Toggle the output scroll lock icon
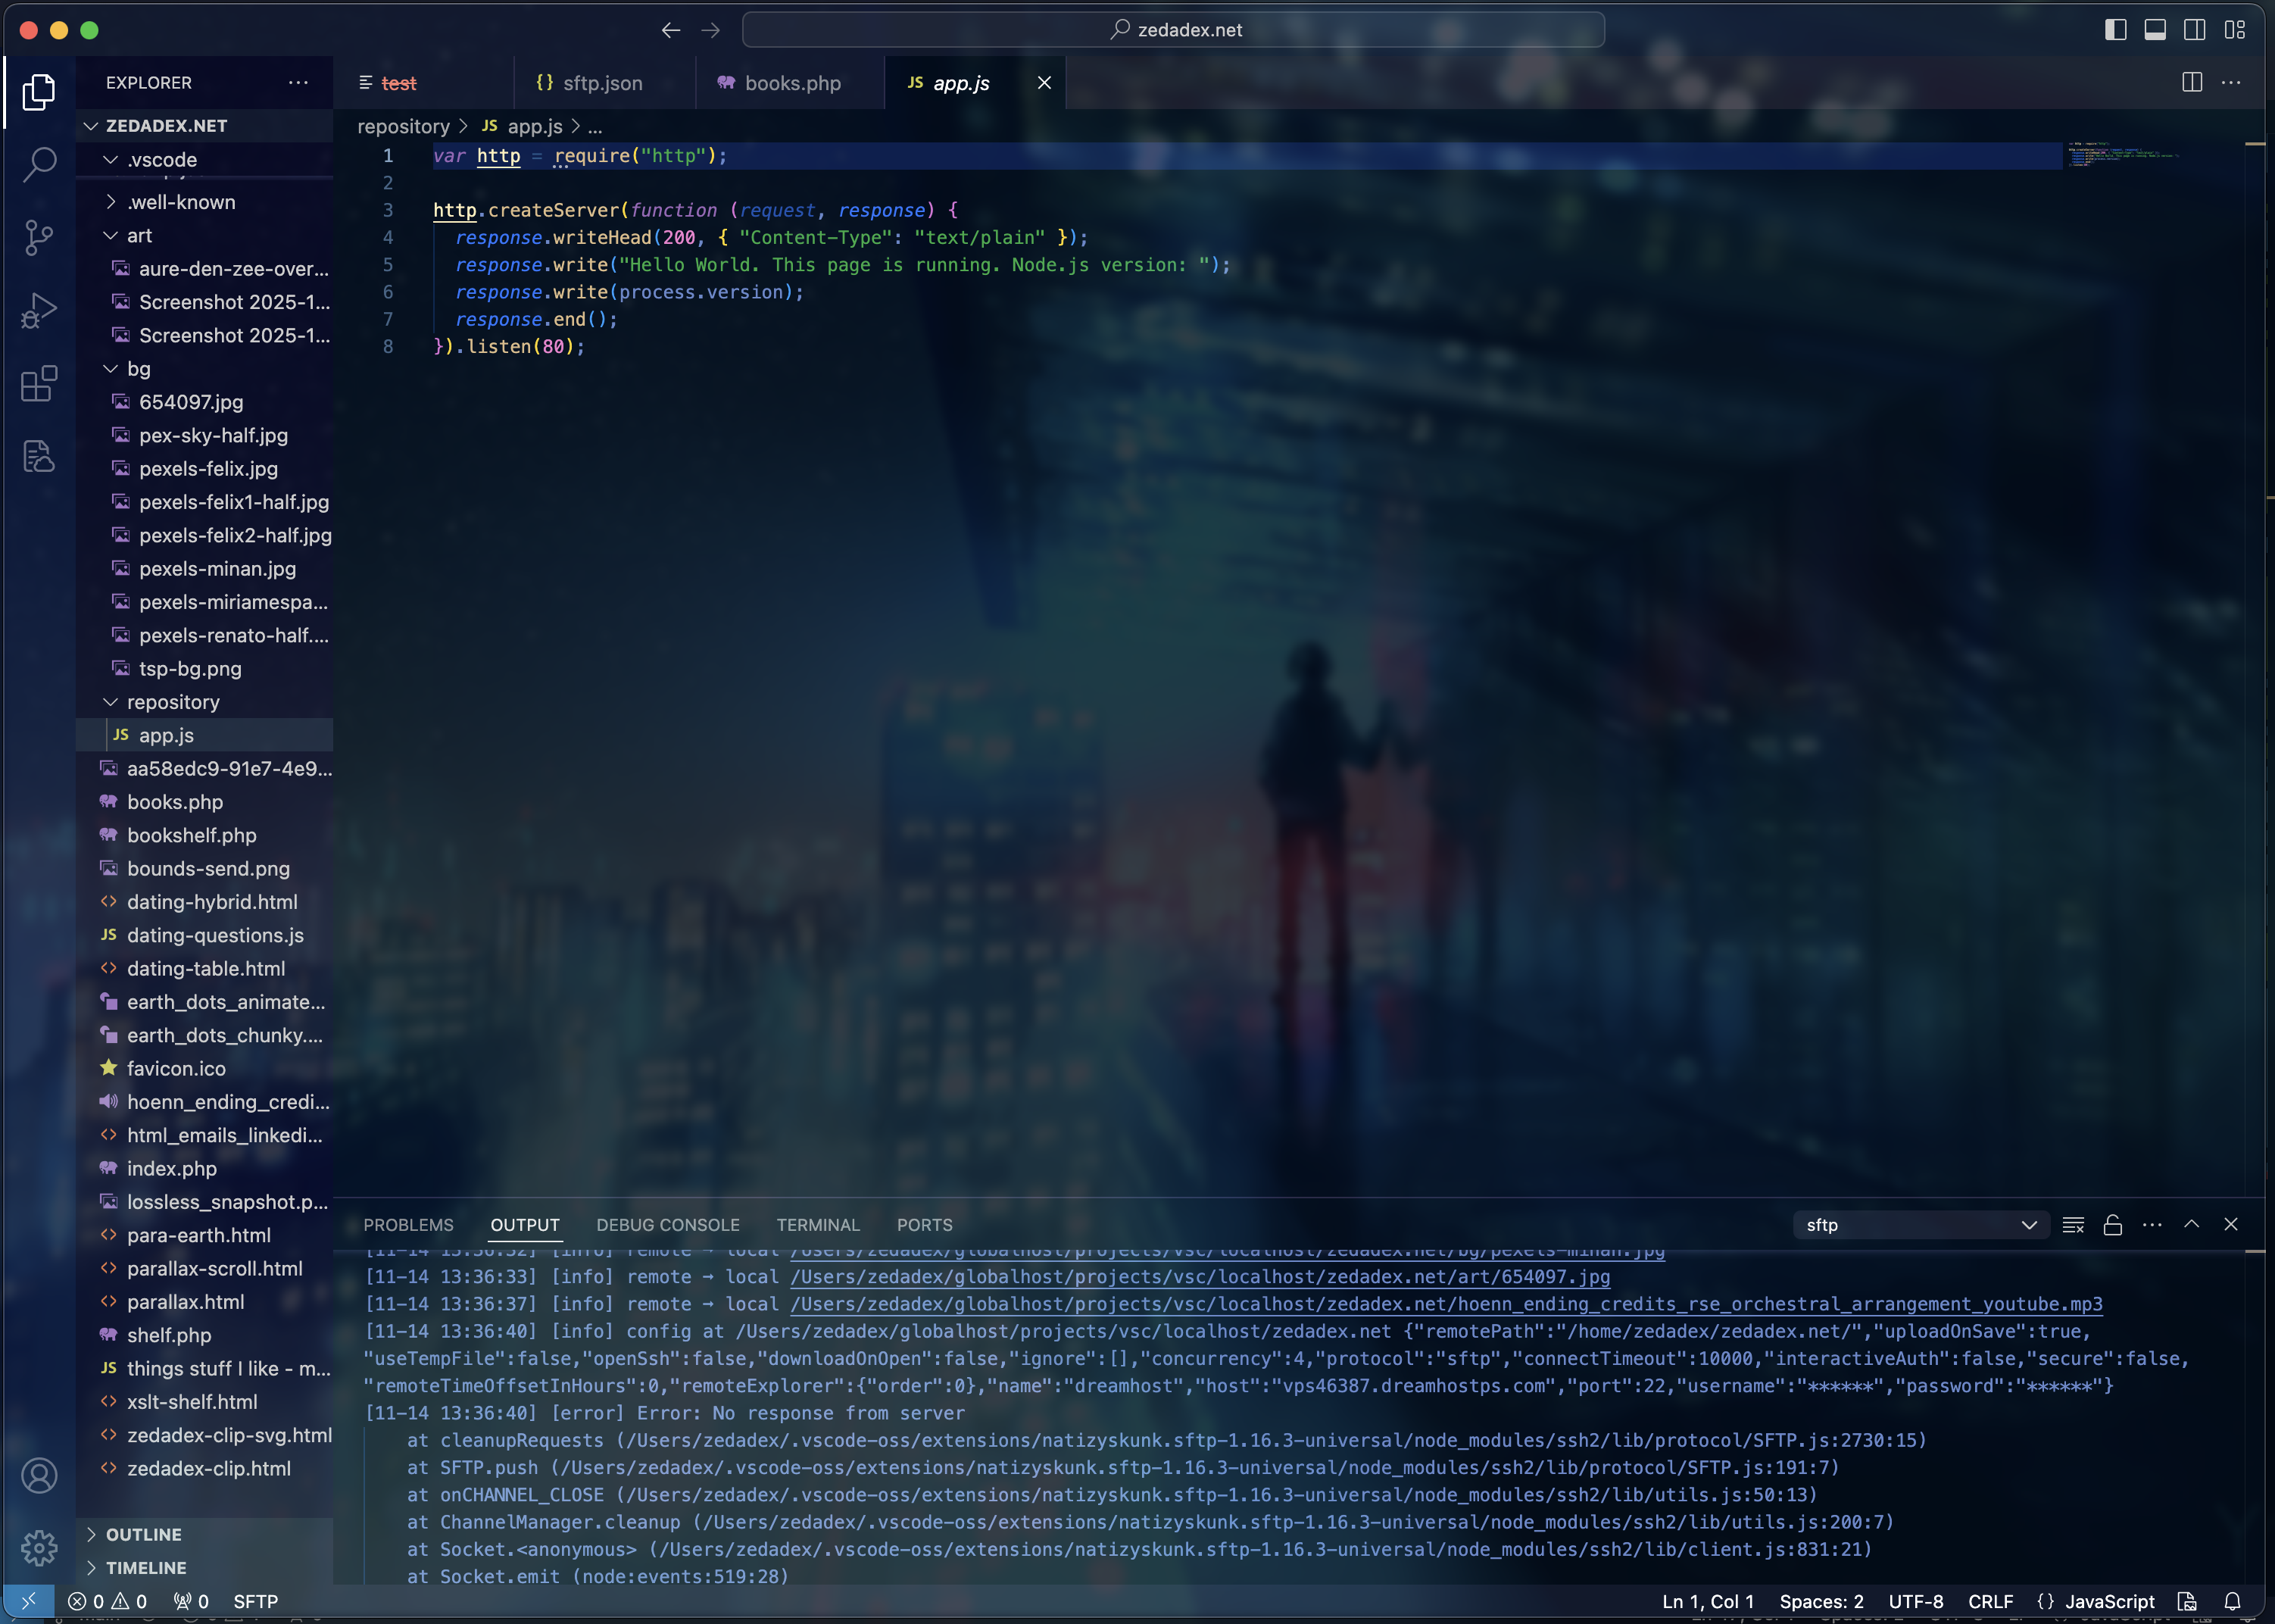 [2112, 1225]
